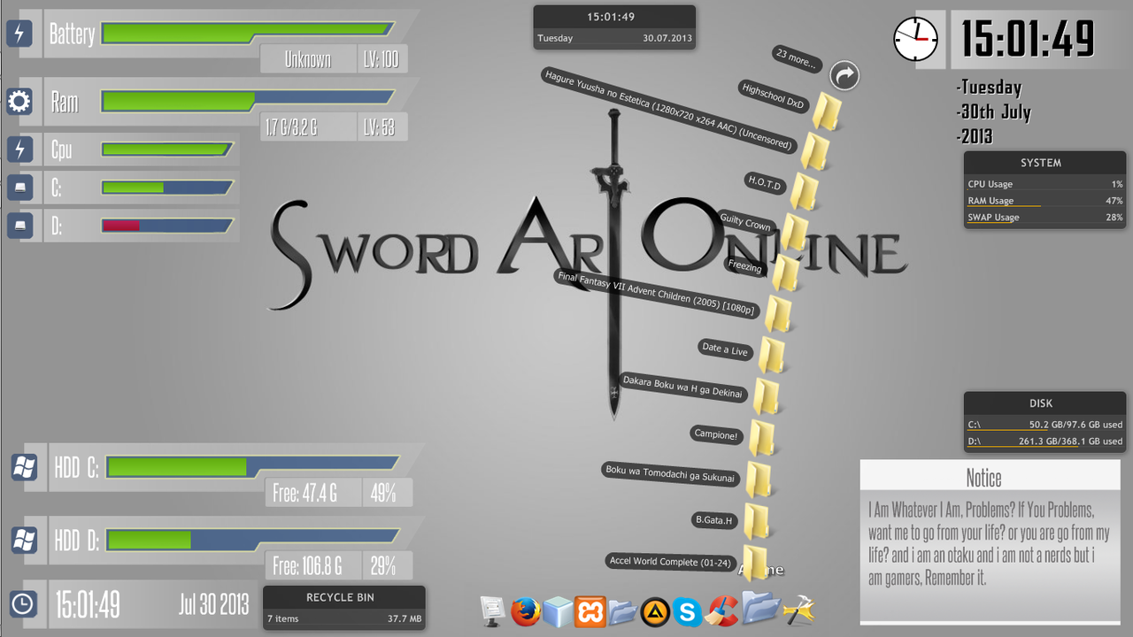Open the Freezing folder icon
The height and width of the screenshot is (637, 1133).
coord(785,273)
